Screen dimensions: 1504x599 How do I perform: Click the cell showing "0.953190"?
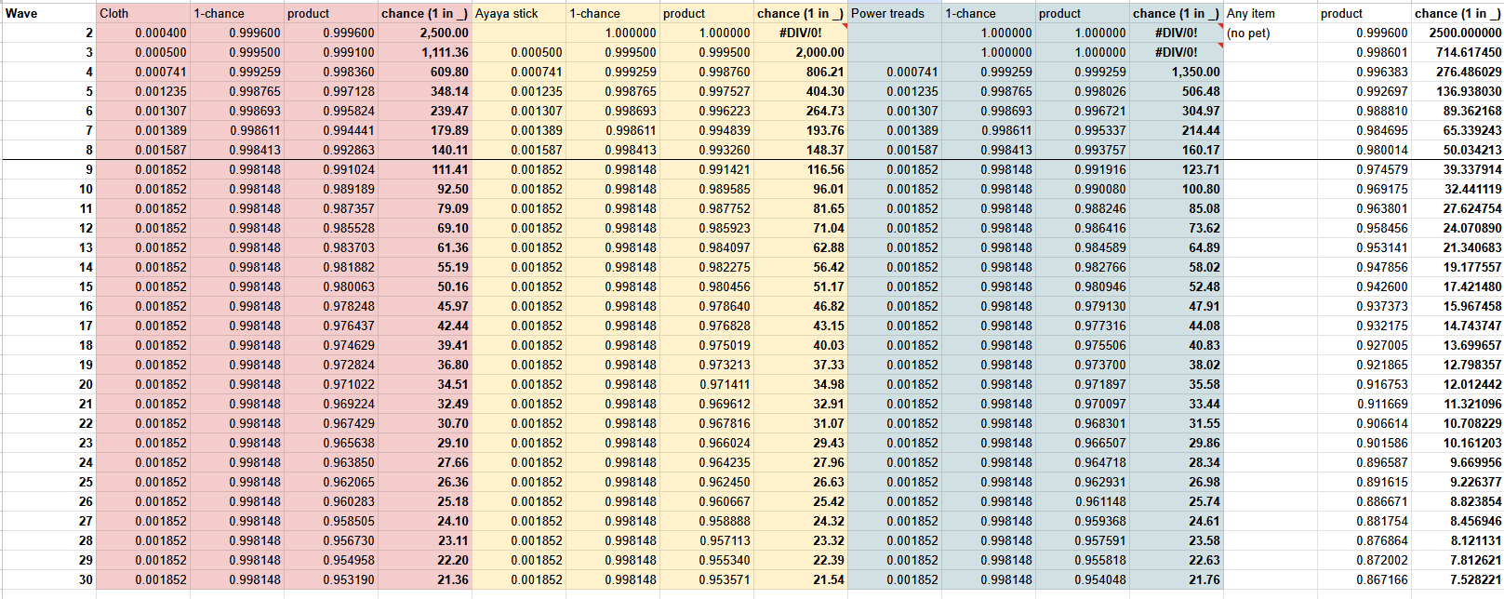[x=331, y=579]
